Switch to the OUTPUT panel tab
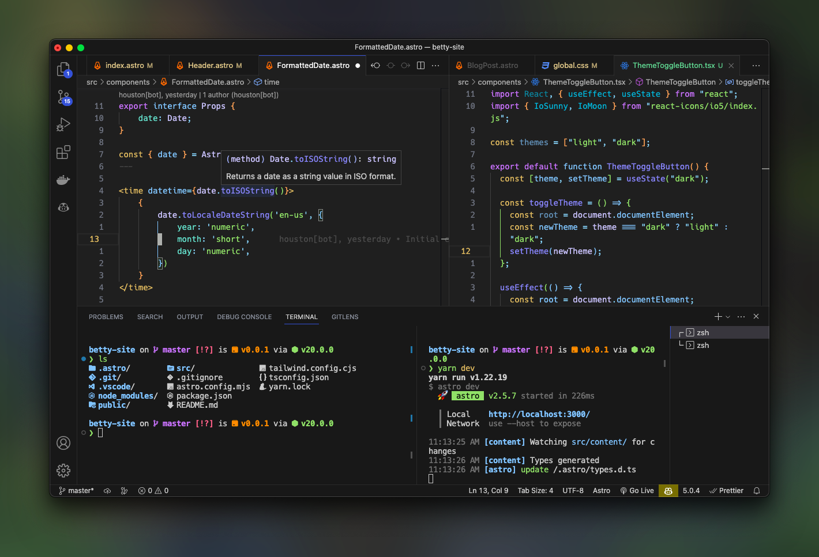819x557 pixels. tap(190, 317)
